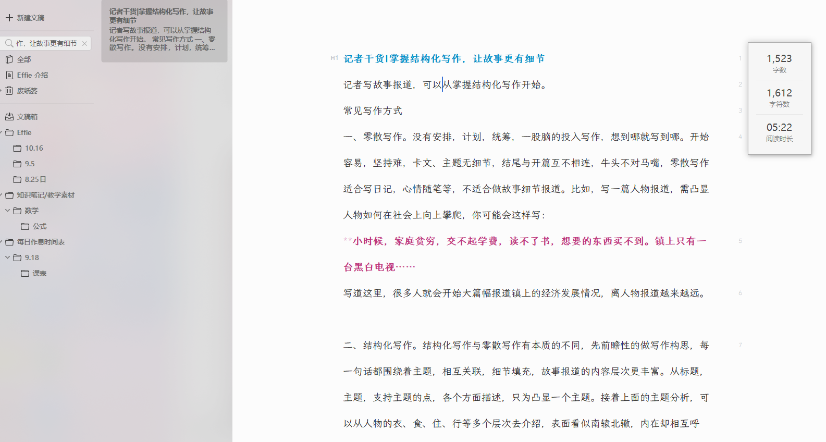Viewport: 826px width, 442px height.
Task: Open the 课表 subfolder
Action: [x=39, y=273]
